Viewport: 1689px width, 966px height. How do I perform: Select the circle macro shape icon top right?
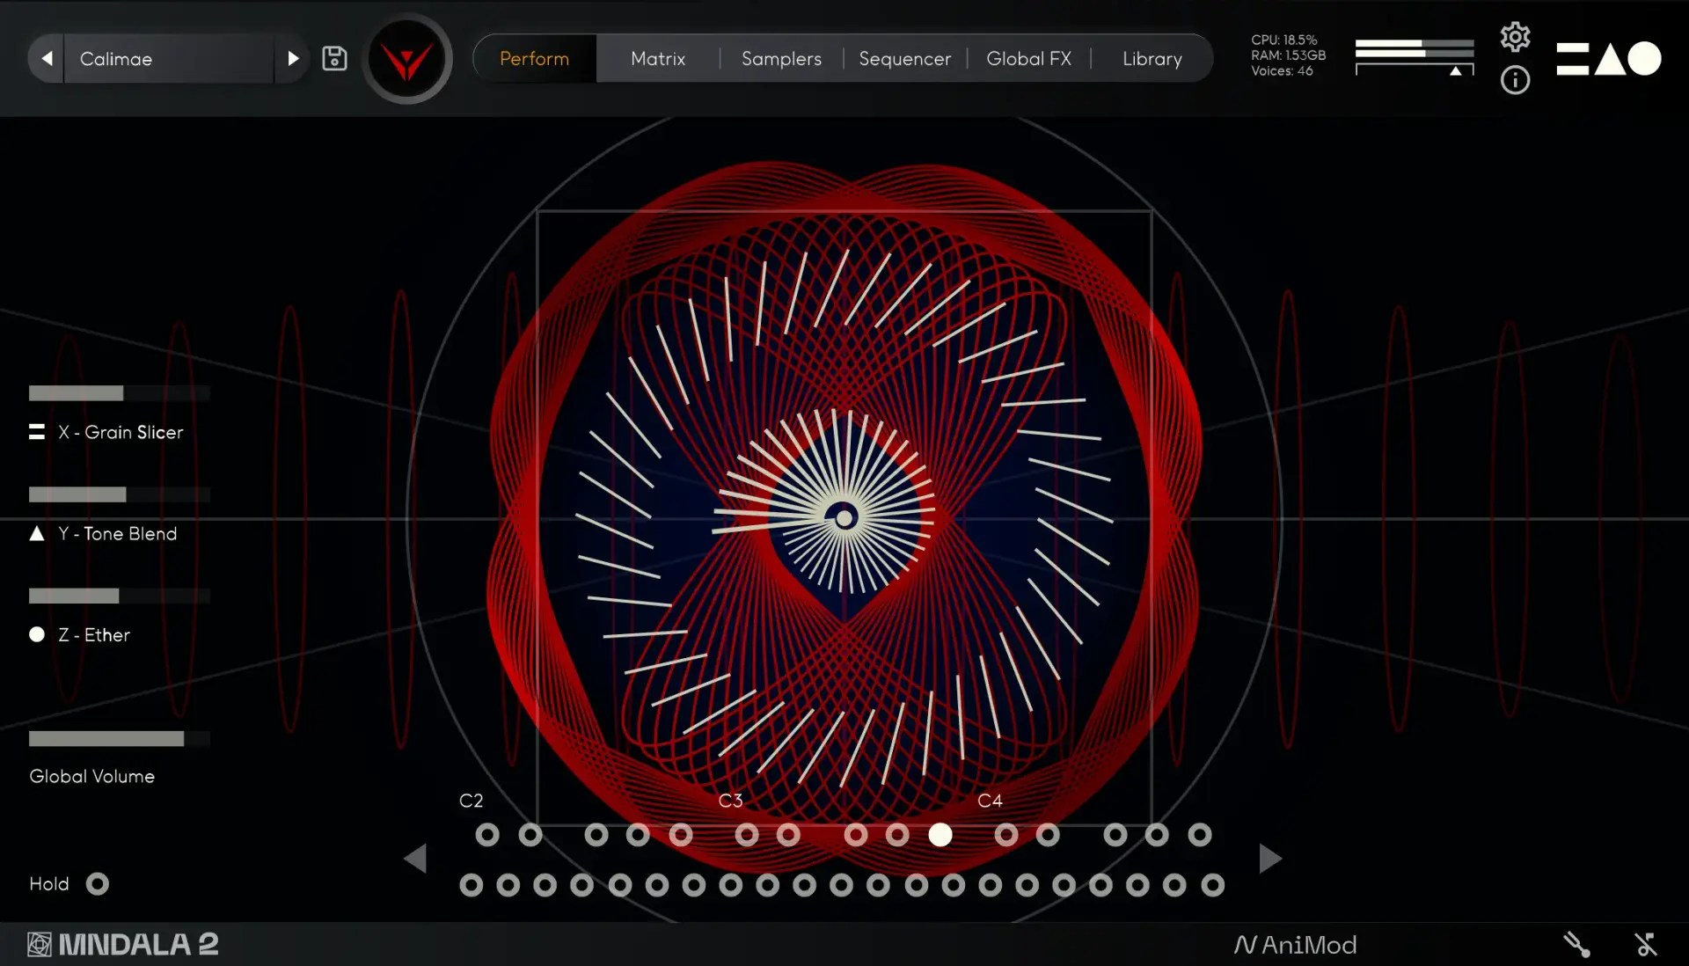click(1644, 58)
